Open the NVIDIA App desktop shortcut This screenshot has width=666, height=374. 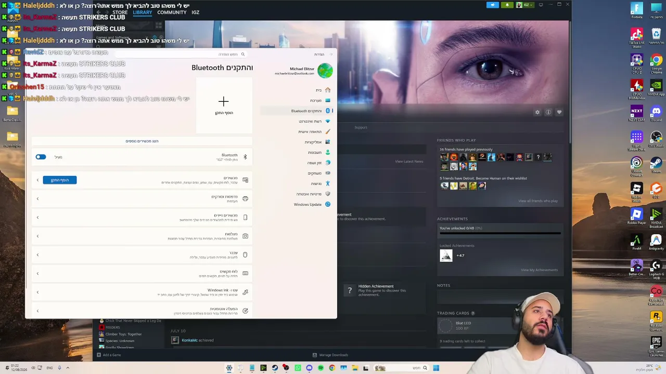pyautogui.click(x=657, y=87)
